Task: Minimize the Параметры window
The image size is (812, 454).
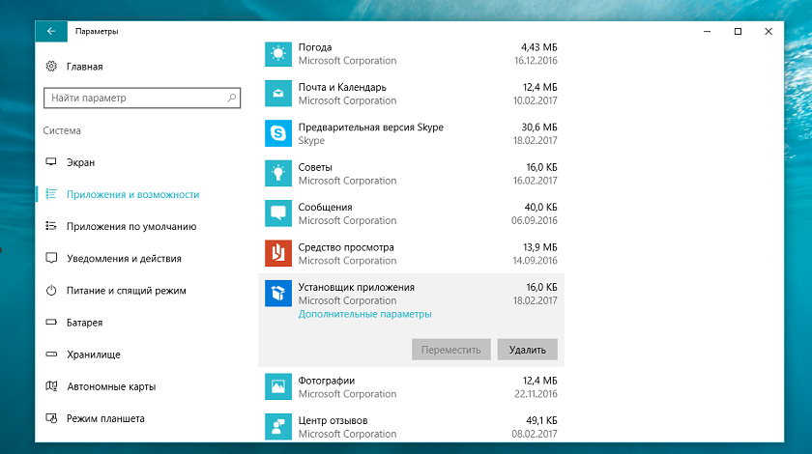Action: (x=707, y=31)
